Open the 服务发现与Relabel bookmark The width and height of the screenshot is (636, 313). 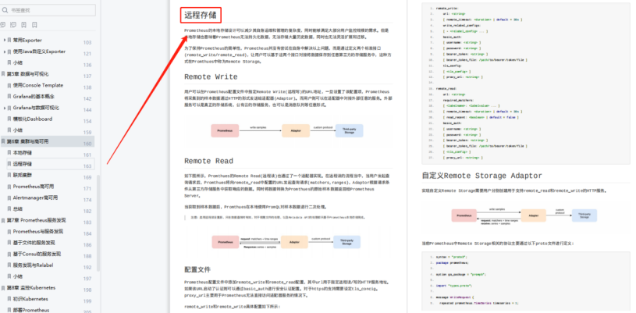34,265
